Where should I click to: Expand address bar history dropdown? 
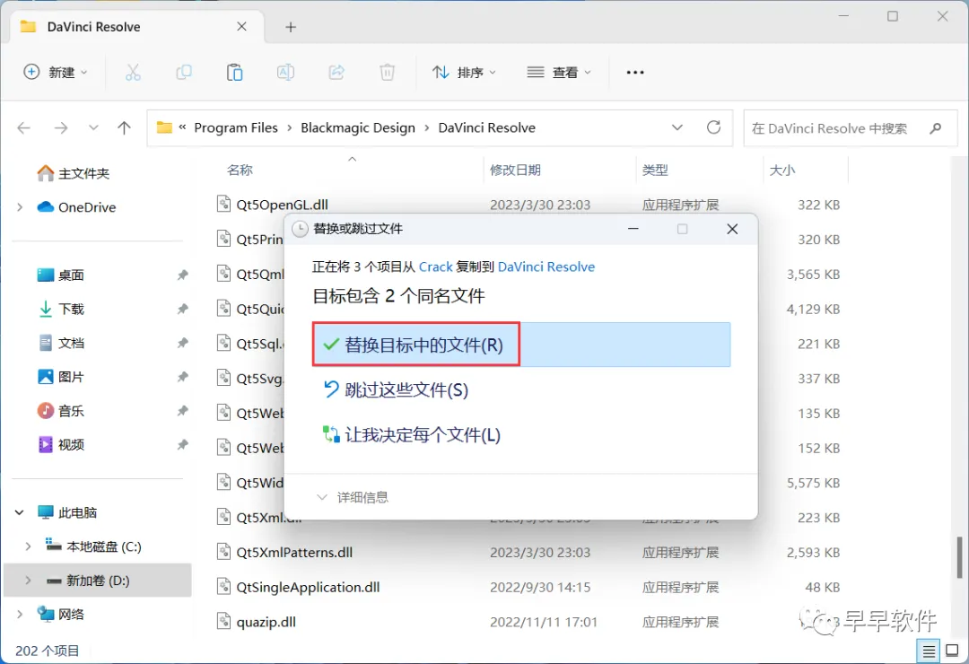pos(677,127)
